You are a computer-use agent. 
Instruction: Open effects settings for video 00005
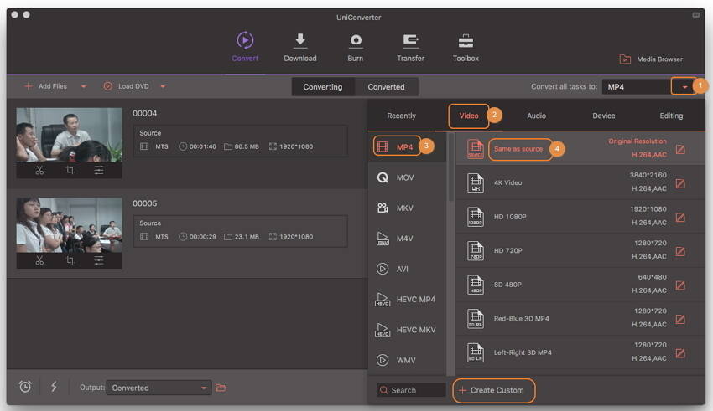pyautogui.click(x=99, y=260)
